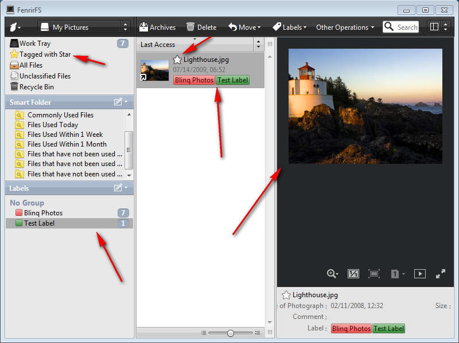
Task: Select the Test Label row
Action: coord(69,223)
